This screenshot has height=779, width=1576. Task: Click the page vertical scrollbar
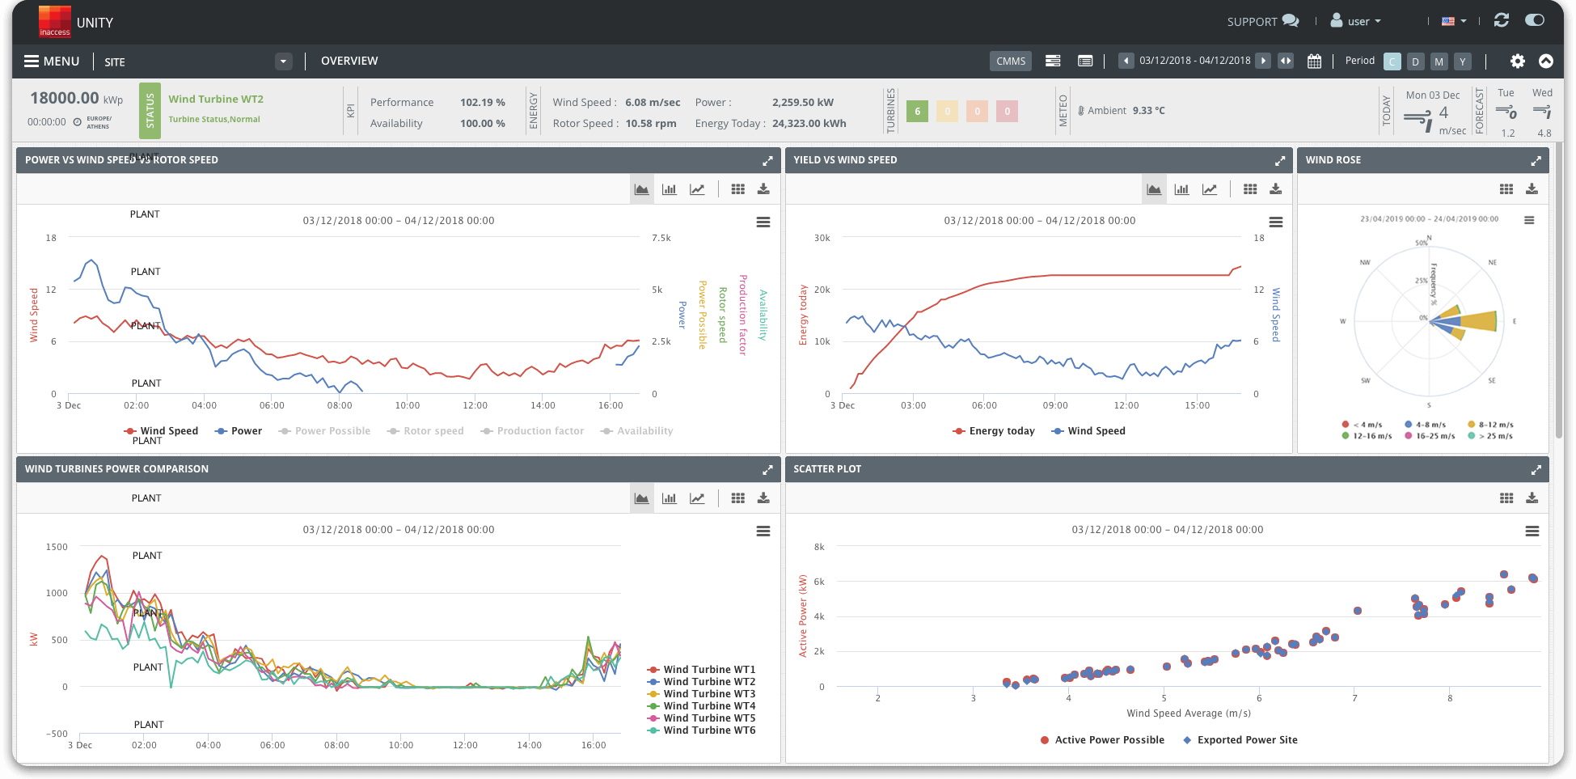coord(1559,291)
